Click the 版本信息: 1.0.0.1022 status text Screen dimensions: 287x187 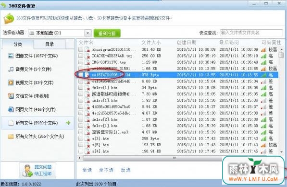click(21, 184)
